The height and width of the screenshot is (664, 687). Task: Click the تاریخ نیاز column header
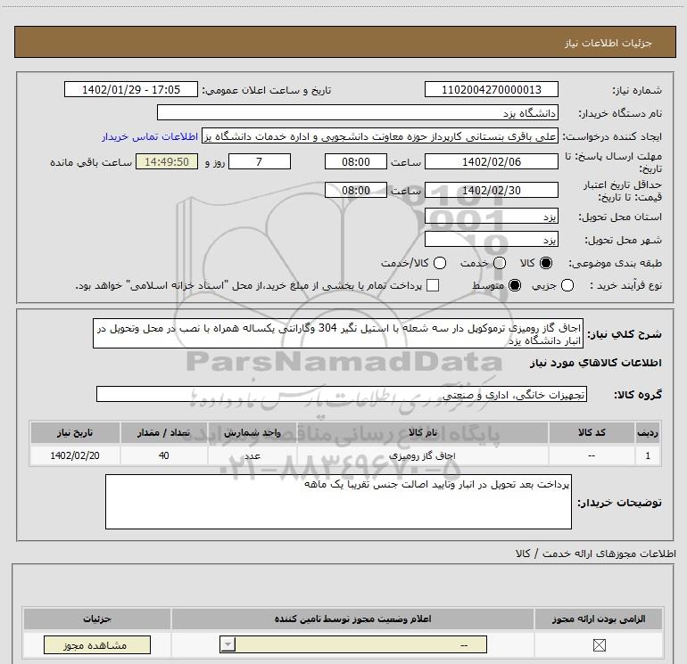[75, 432]
